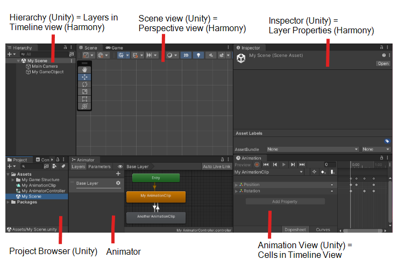Click Project search-by-label tag icon

click(63, 166)
